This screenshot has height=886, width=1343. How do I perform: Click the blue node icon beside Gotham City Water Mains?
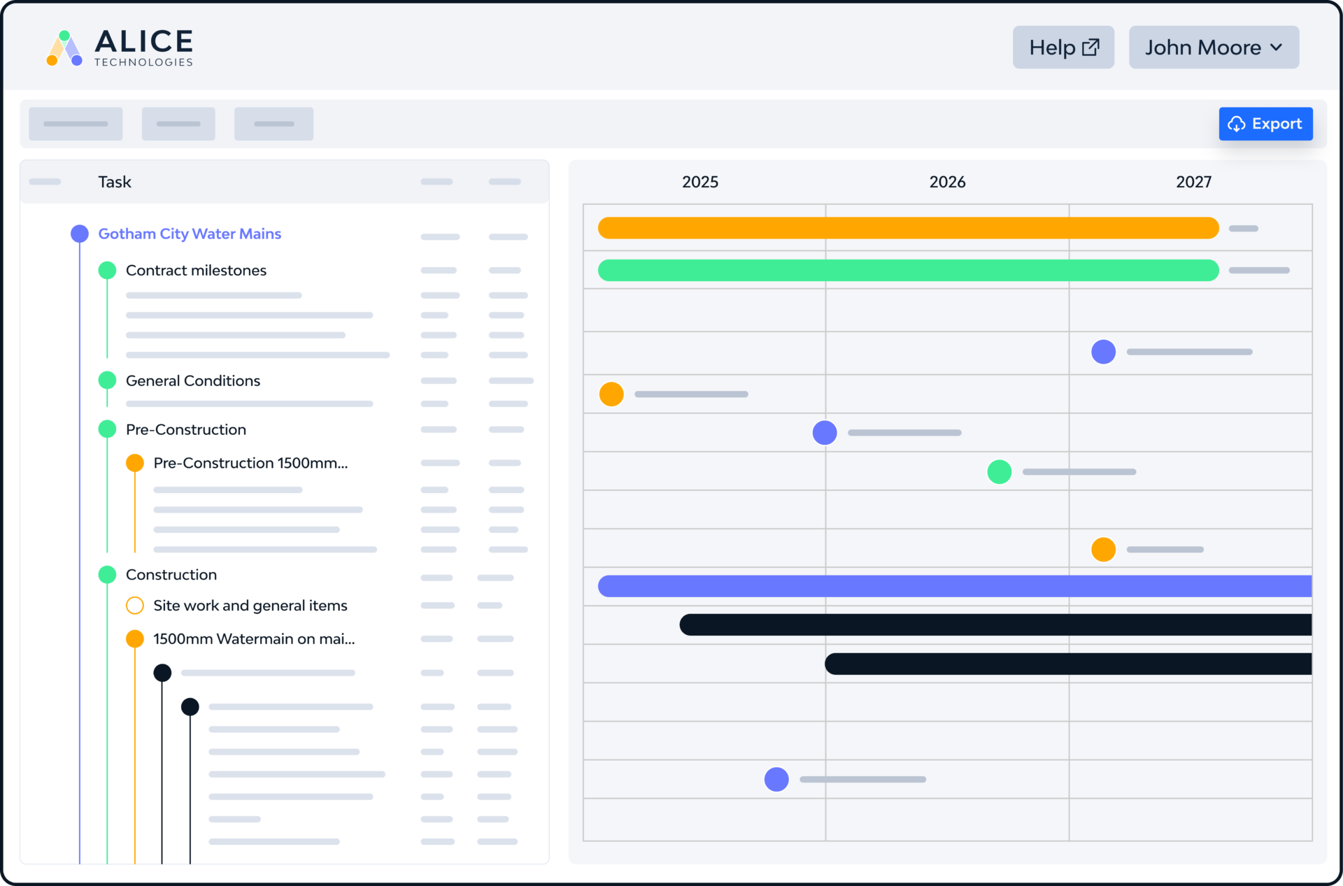(x=79, y=234)
